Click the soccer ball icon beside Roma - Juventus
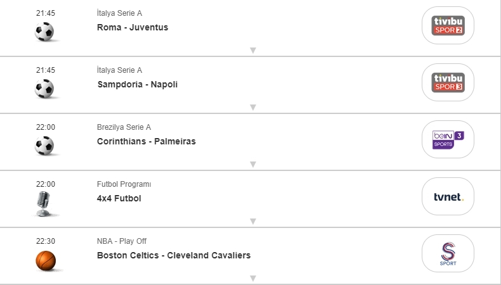 click(x=44, y=32)
